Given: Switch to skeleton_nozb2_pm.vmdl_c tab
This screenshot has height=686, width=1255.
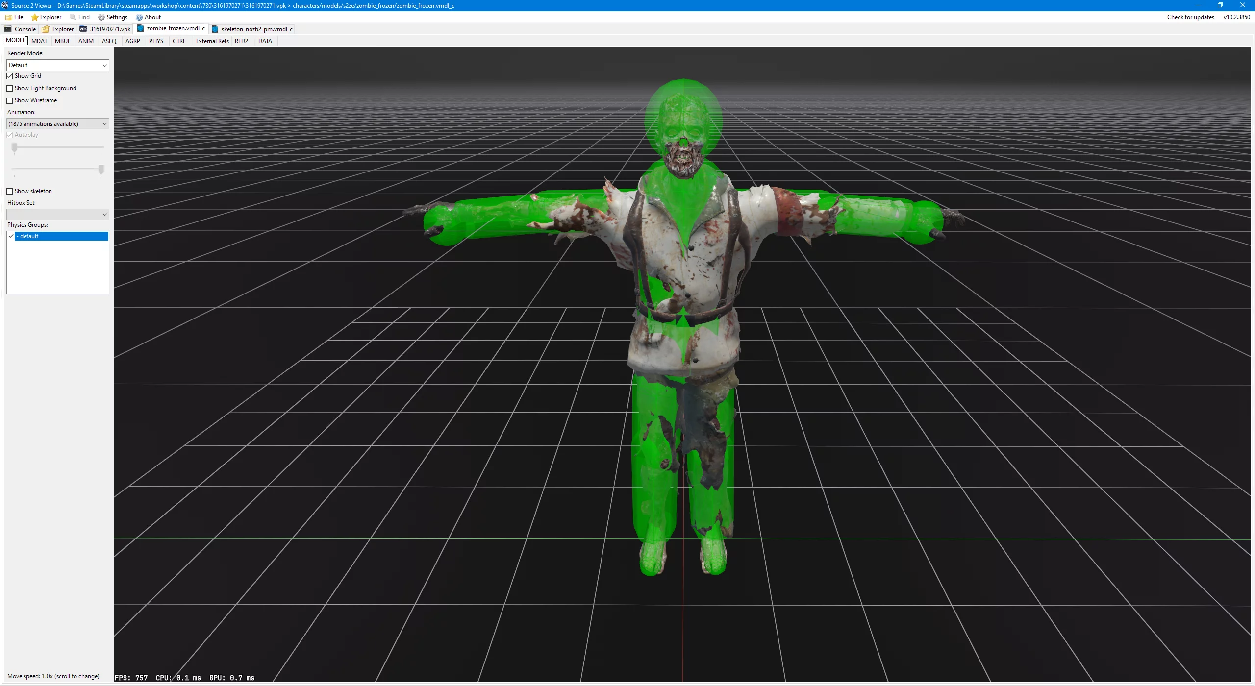Looking at the screenshot, I should click(252, 29).
